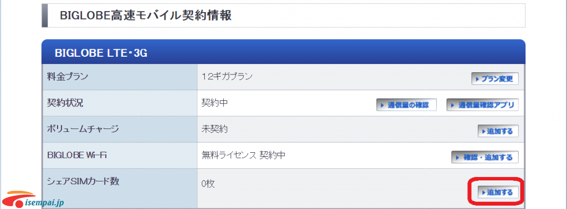Click the 無料ライセンス 契約中 text
Screen dimensions: 567x209
point(244,156)
